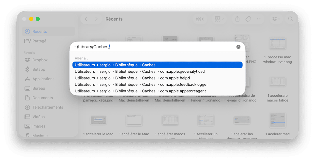Screen dimensions: 315x161
Task: Open Documents in the sidebar
Action: (x=48, y=98)
